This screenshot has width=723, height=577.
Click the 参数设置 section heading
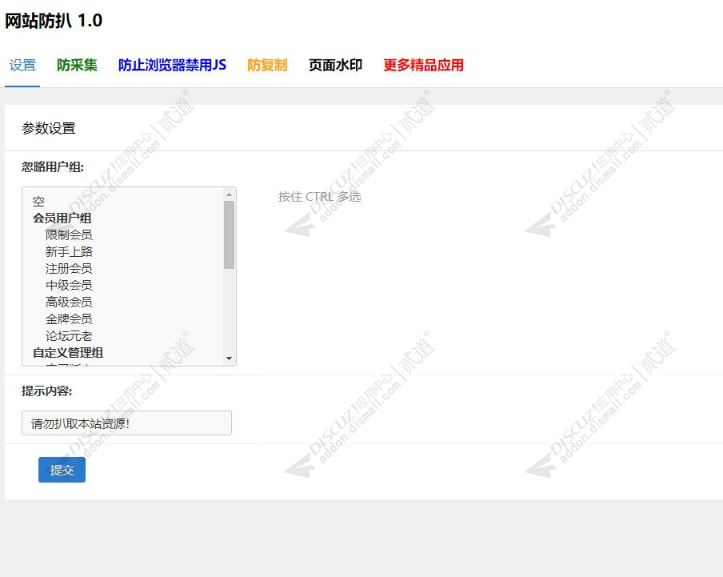coord(49,128)
